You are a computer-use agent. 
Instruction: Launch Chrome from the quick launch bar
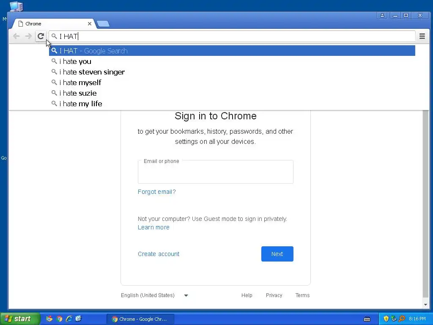click(59, 319)
